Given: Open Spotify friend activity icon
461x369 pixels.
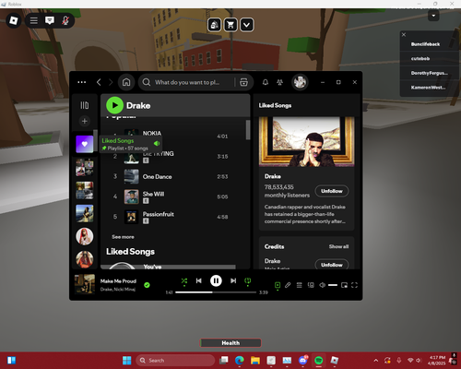Looking at the screenshot, I should coord(279,82).
